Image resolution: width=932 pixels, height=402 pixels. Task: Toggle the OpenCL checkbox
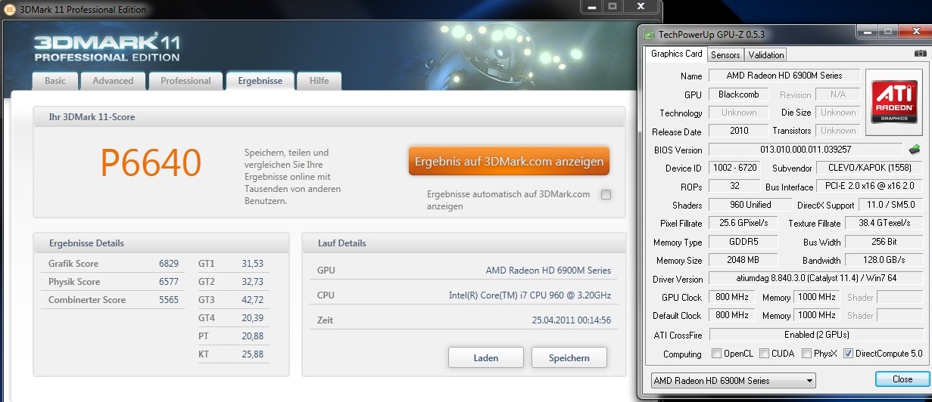pos(716,354)
